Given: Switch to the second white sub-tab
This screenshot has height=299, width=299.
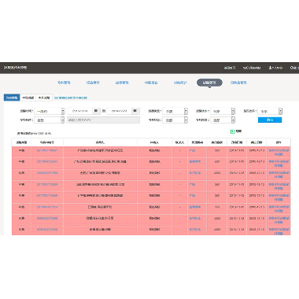Looking at the screenshot, I should [28, 98].
